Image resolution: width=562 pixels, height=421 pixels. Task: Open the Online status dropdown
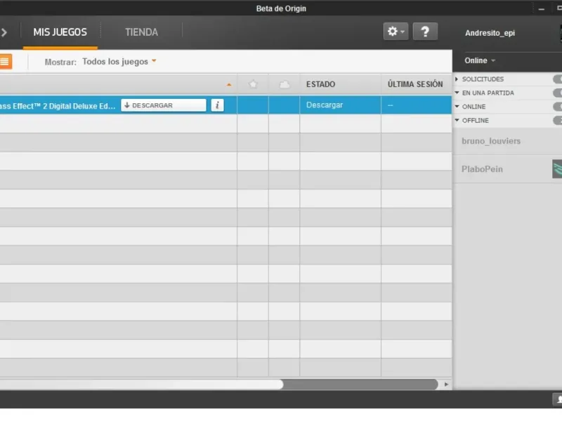(480, 60)
